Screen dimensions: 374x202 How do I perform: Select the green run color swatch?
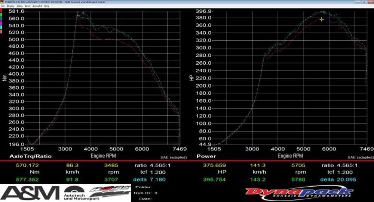pyautogui.click(x=1, y=15)
